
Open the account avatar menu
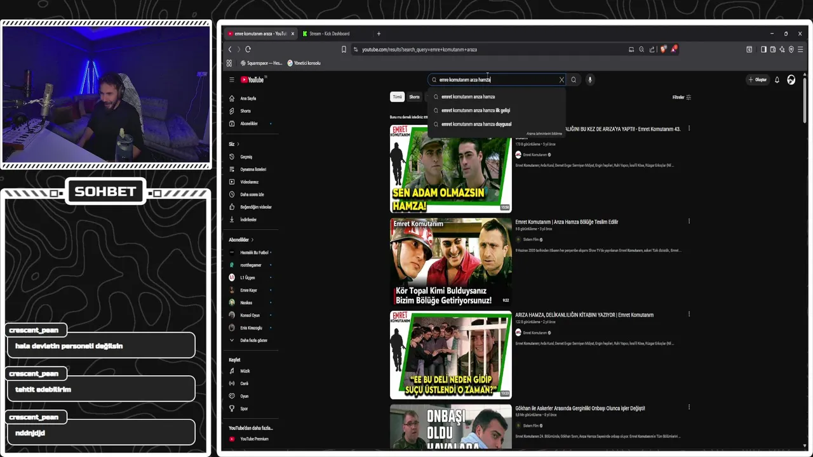791,80
